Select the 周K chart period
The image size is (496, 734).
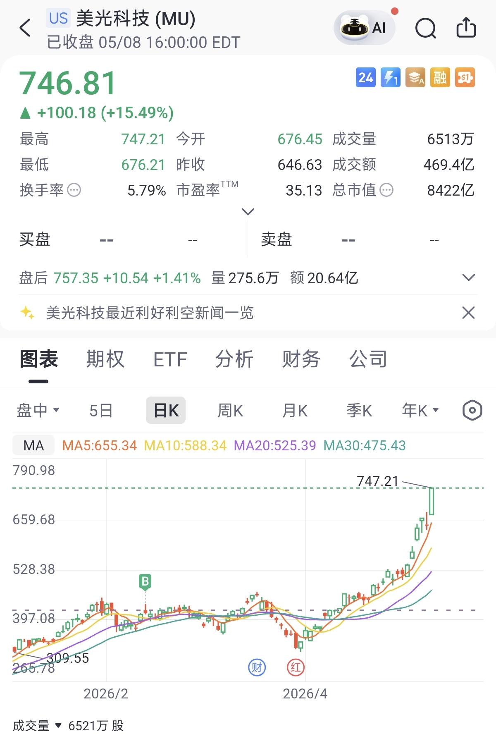point(230,411)
